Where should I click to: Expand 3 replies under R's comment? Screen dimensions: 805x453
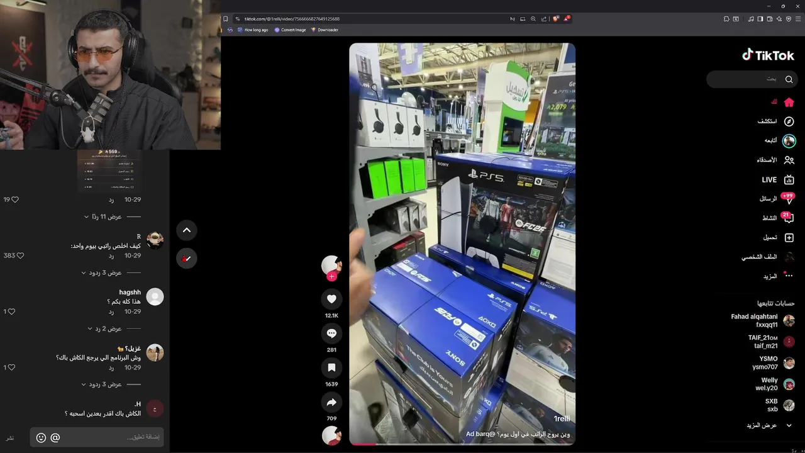[x=101, y=272]
